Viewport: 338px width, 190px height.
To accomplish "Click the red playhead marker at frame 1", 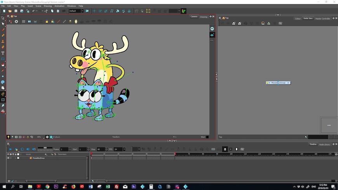I will 91,154.
